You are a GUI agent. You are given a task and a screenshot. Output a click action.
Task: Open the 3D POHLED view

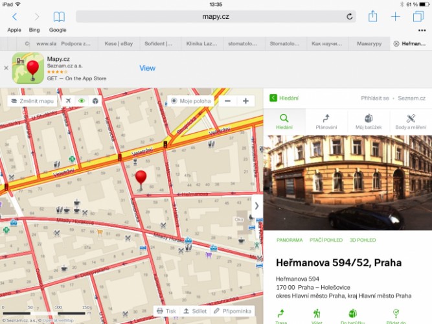tap(363, 240)
